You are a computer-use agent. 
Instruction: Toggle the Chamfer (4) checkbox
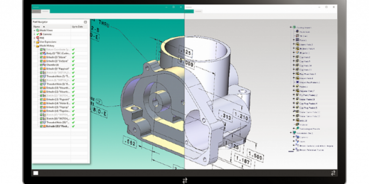pyautogui.click(x=41, y=65)
